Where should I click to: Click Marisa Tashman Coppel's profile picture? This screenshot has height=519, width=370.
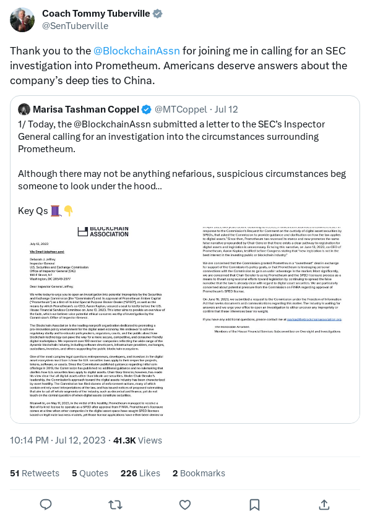24,109
